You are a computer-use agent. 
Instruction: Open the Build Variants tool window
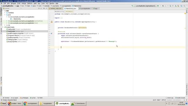coord(1,91)
